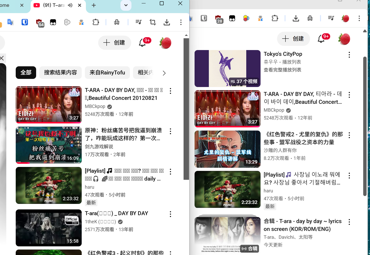
Task: Click the black mask extension icon in left window
Action: (x=53, y=22)
